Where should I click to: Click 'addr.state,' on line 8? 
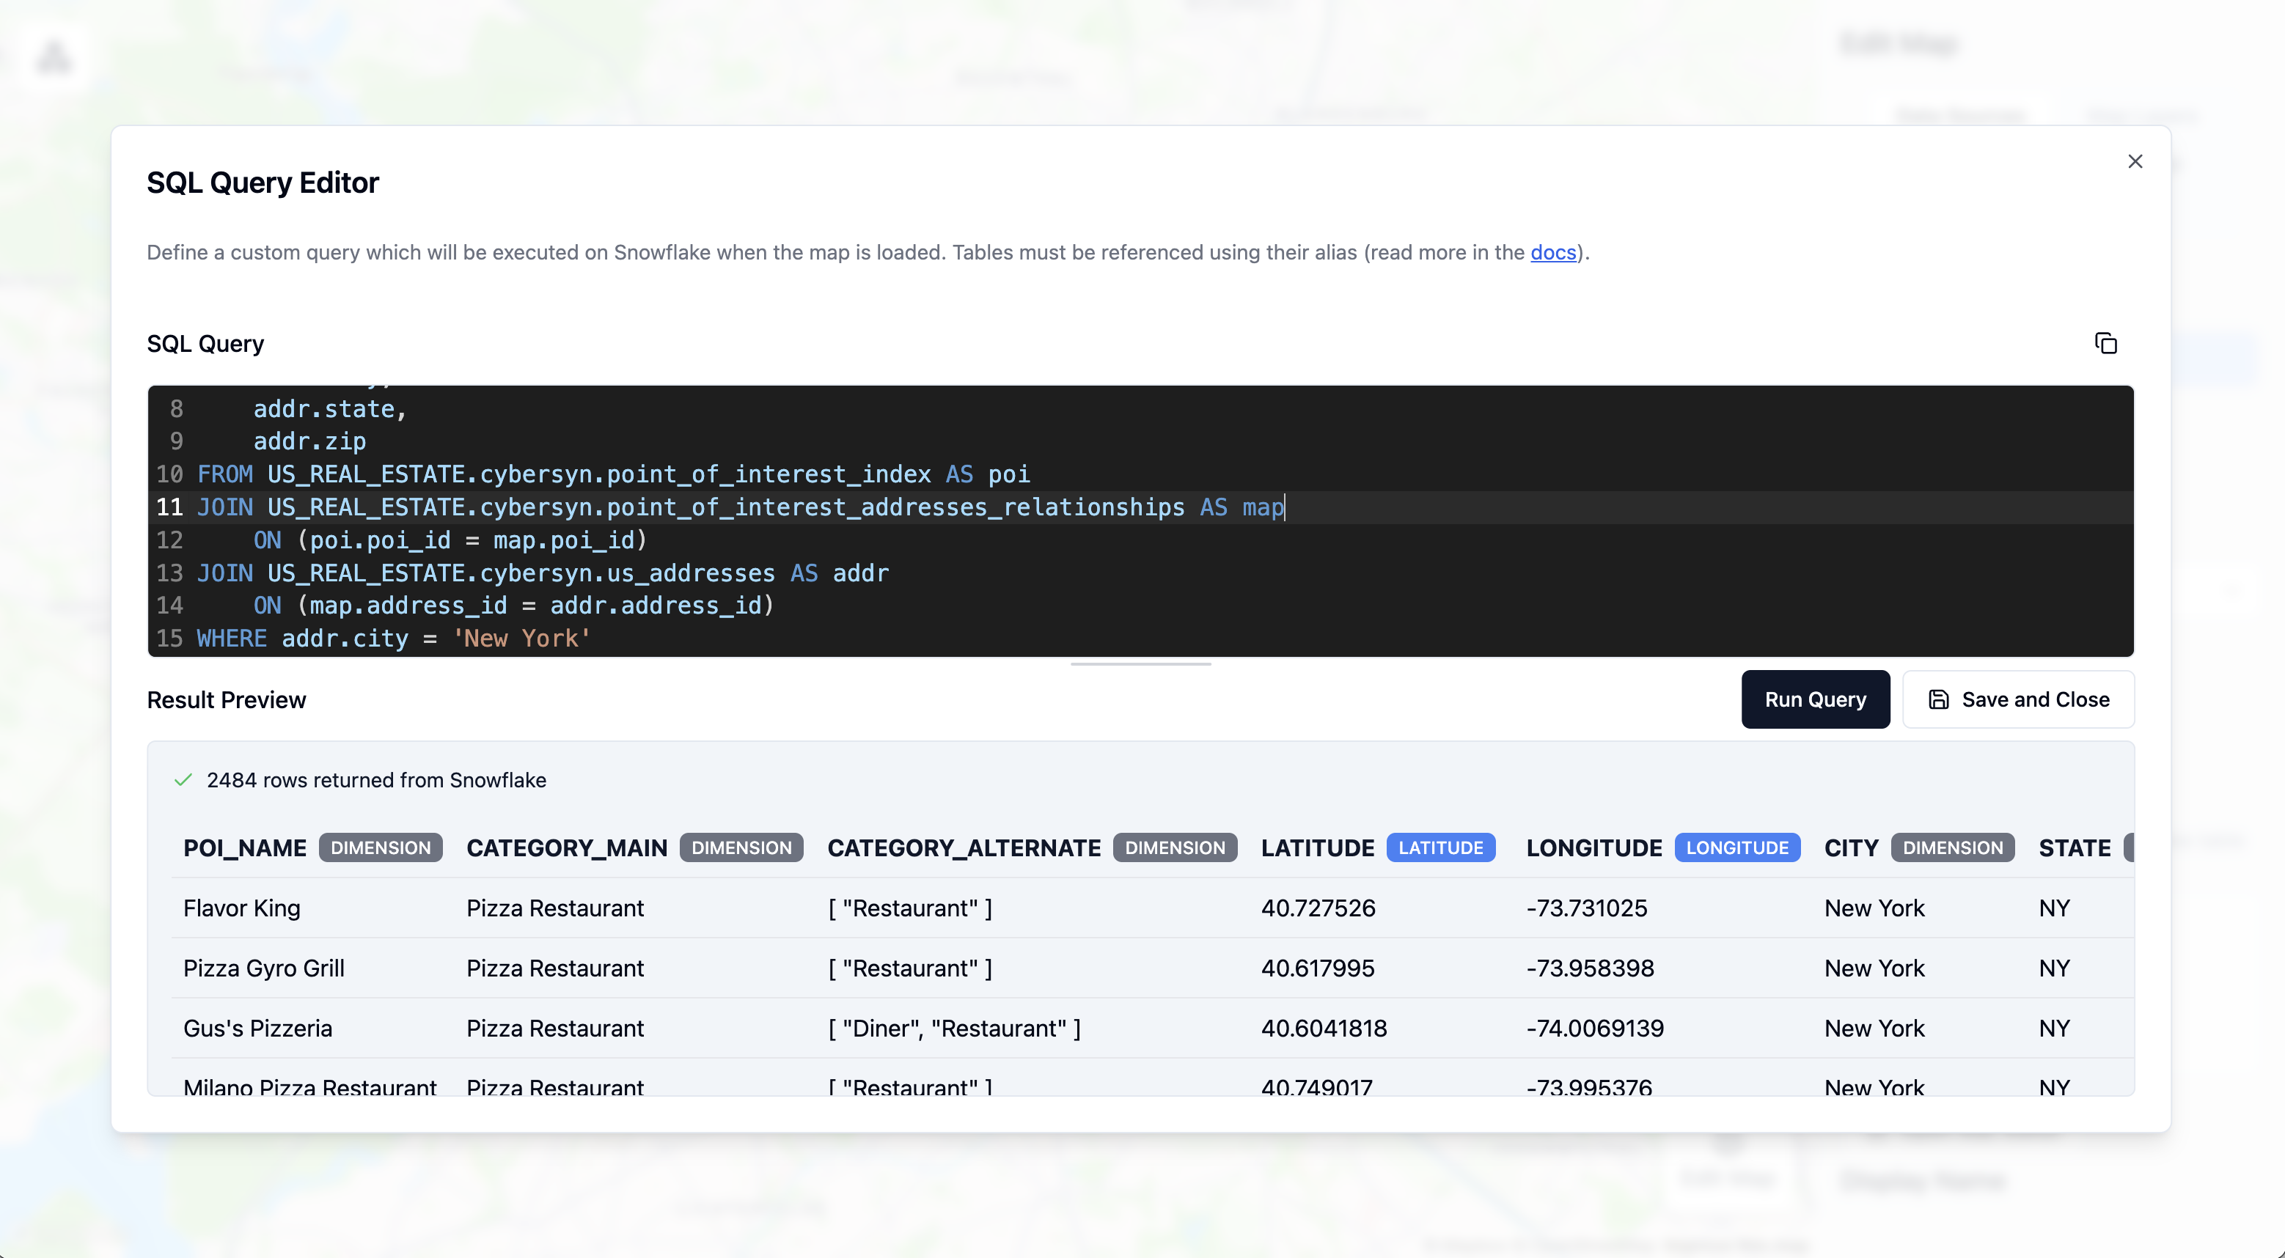[x=329, y=408]
